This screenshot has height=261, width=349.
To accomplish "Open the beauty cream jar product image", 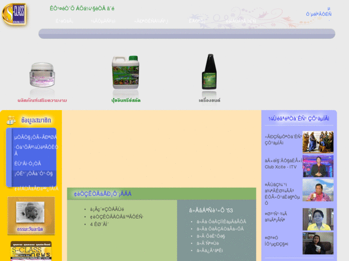I will [x=42, y=75].
